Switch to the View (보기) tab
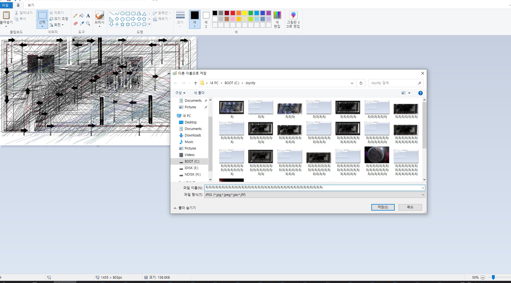The height and width of the screenshot is (283, 511). pos(31,5)
